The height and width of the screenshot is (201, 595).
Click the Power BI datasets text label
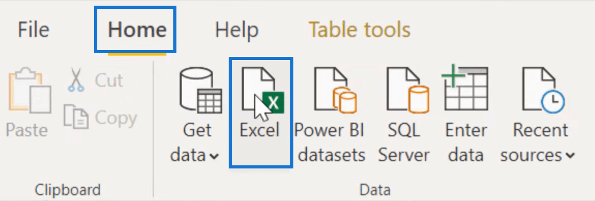pos(330,143)
